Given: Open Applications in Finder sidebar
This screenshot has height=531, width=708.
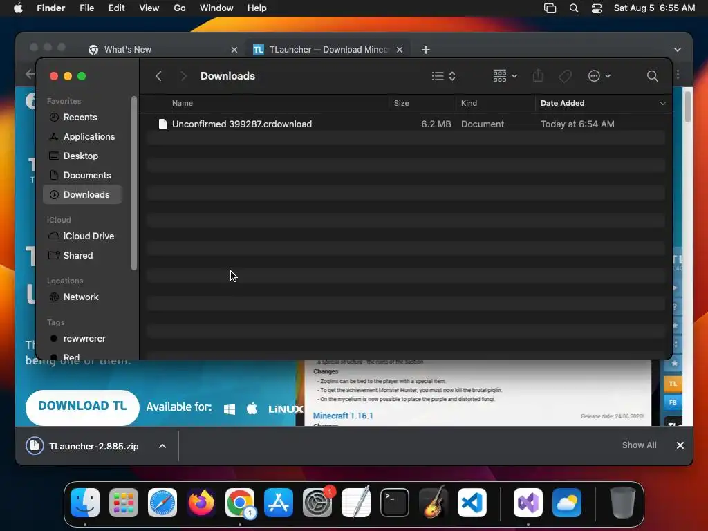Looking at the screenshot, I should pyautogui.click(x=83, y=136).
